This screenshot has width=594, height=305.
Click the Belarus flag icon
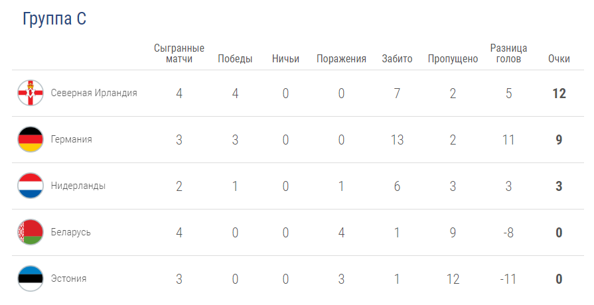pos(31,232)
